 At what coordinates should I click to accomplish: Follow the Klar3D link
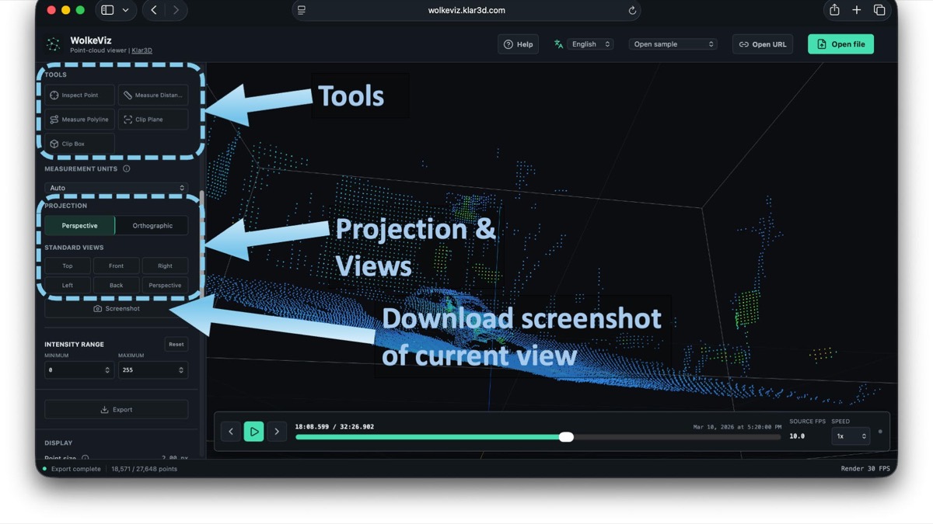click(142, 50)
